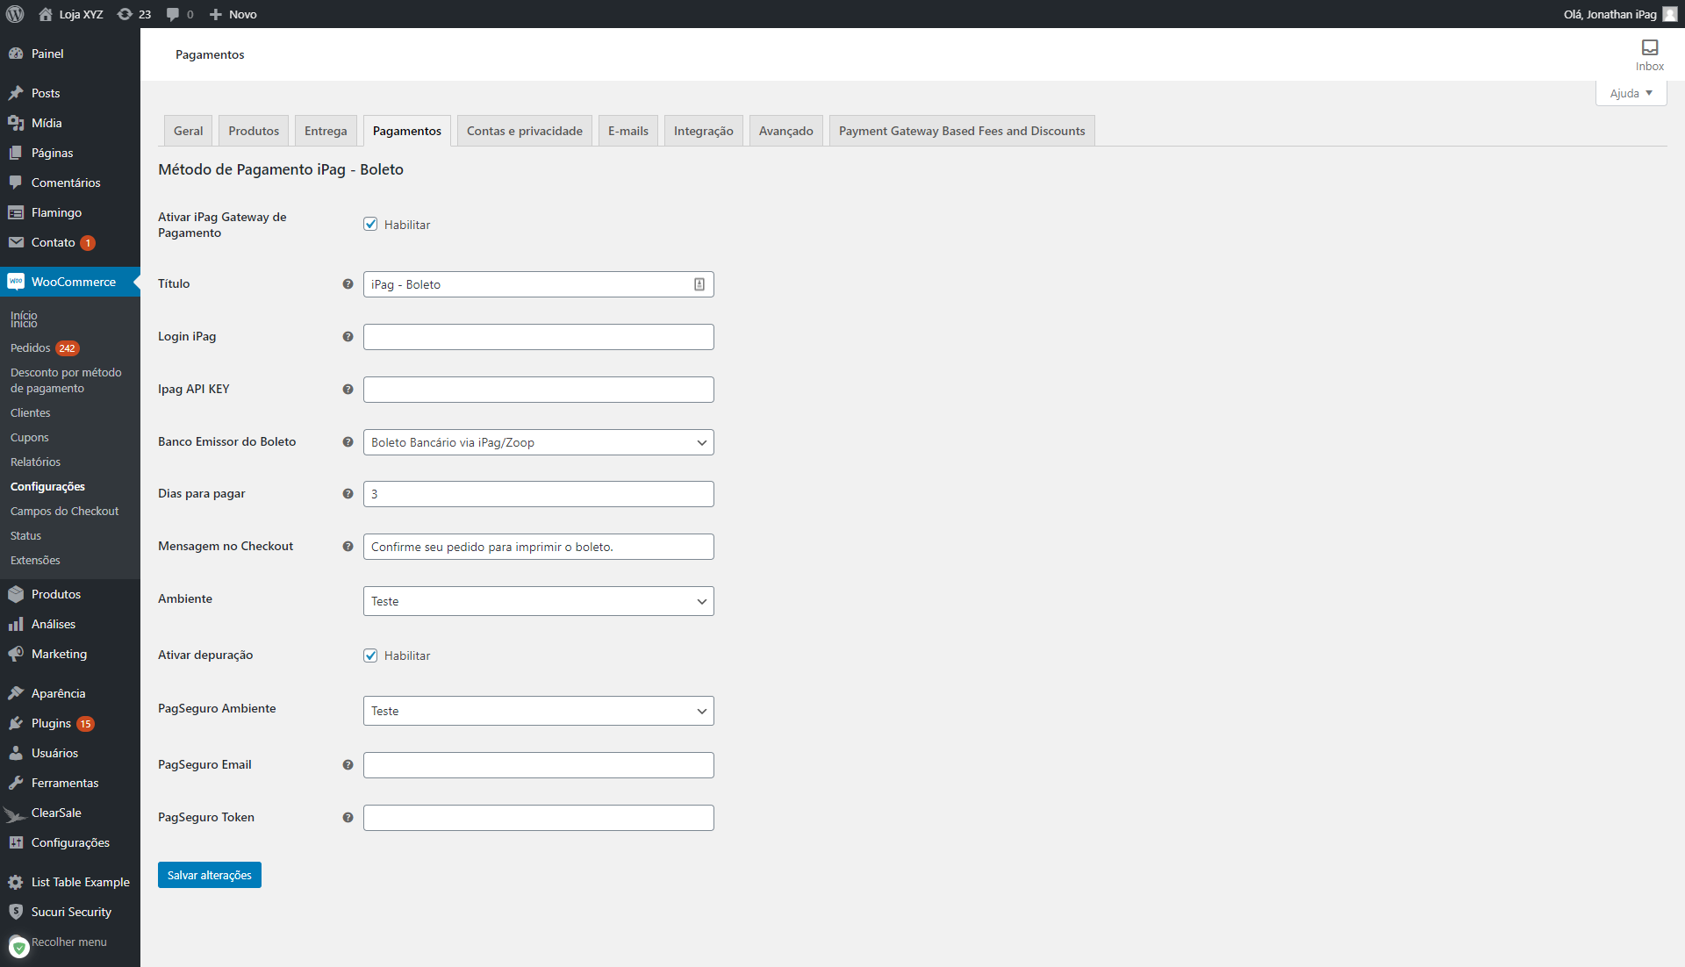
Task: Click the Sucuri Security shield icon
Action: tap(16, 912)
